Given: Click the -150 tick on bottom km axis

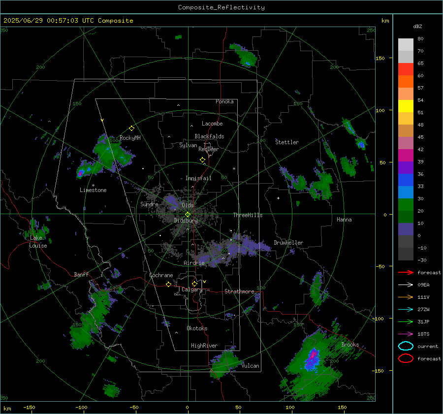Looking at the screenshot, I should pos(29,407).
